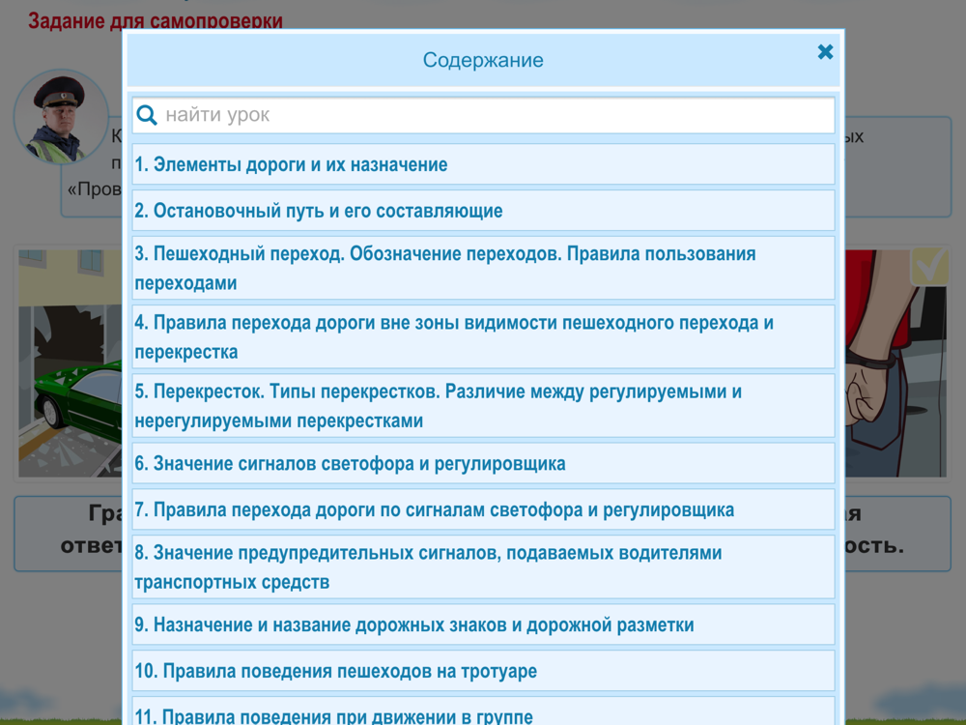Go to lesson 4 'Правила перехода дороги вне зоны видимости'
The width and height of the screenshot is (966, 725).
pyautogui.click(x=483, y=337)
